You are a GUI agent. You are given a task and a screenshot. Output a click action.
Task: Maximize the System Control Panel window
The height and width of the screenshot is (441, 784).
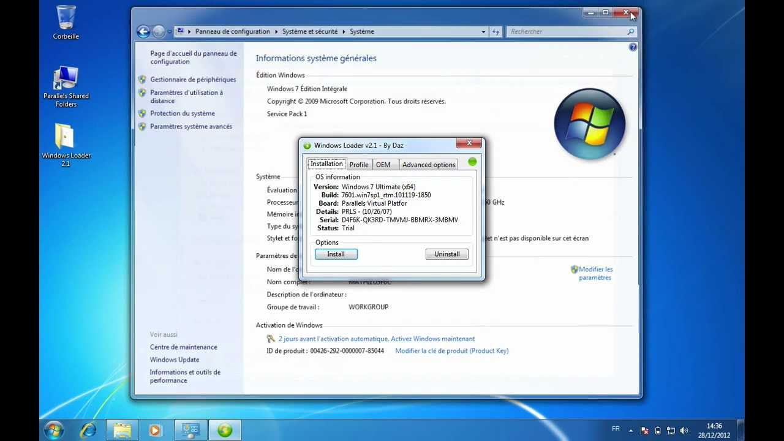tap(606, 12)
